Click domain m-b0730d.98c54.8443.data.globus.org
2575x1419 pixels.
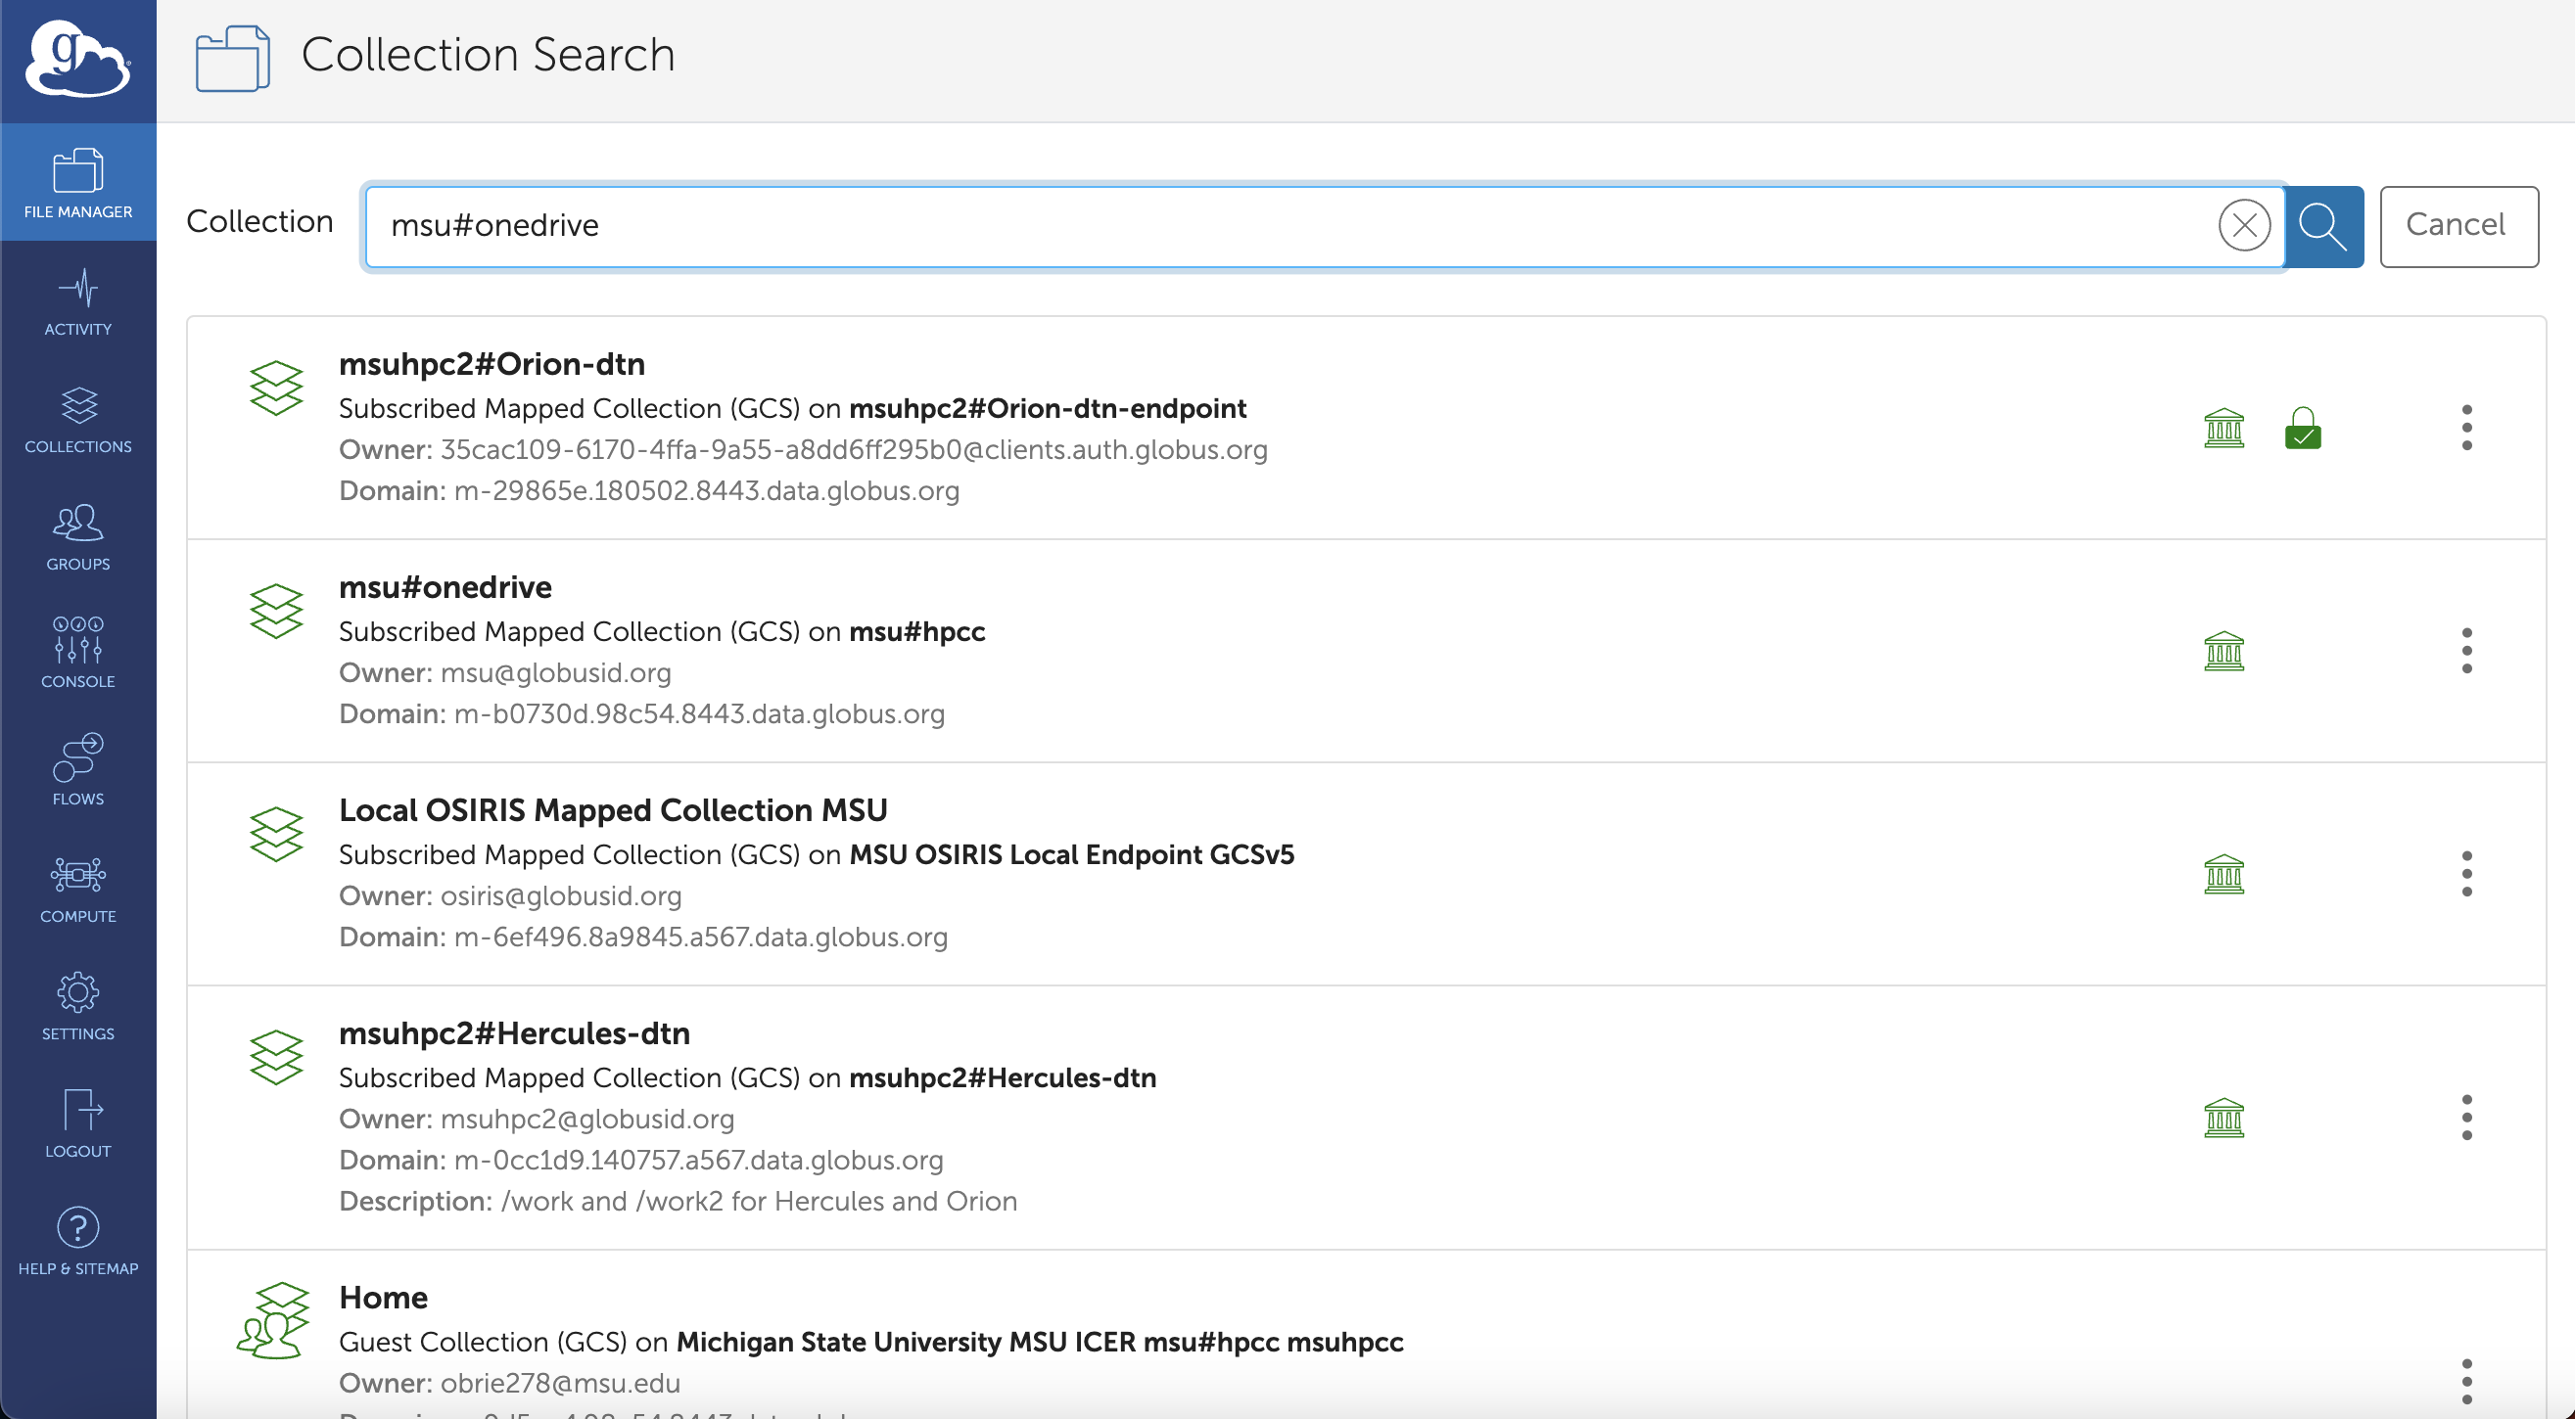(x=699, y=713)
